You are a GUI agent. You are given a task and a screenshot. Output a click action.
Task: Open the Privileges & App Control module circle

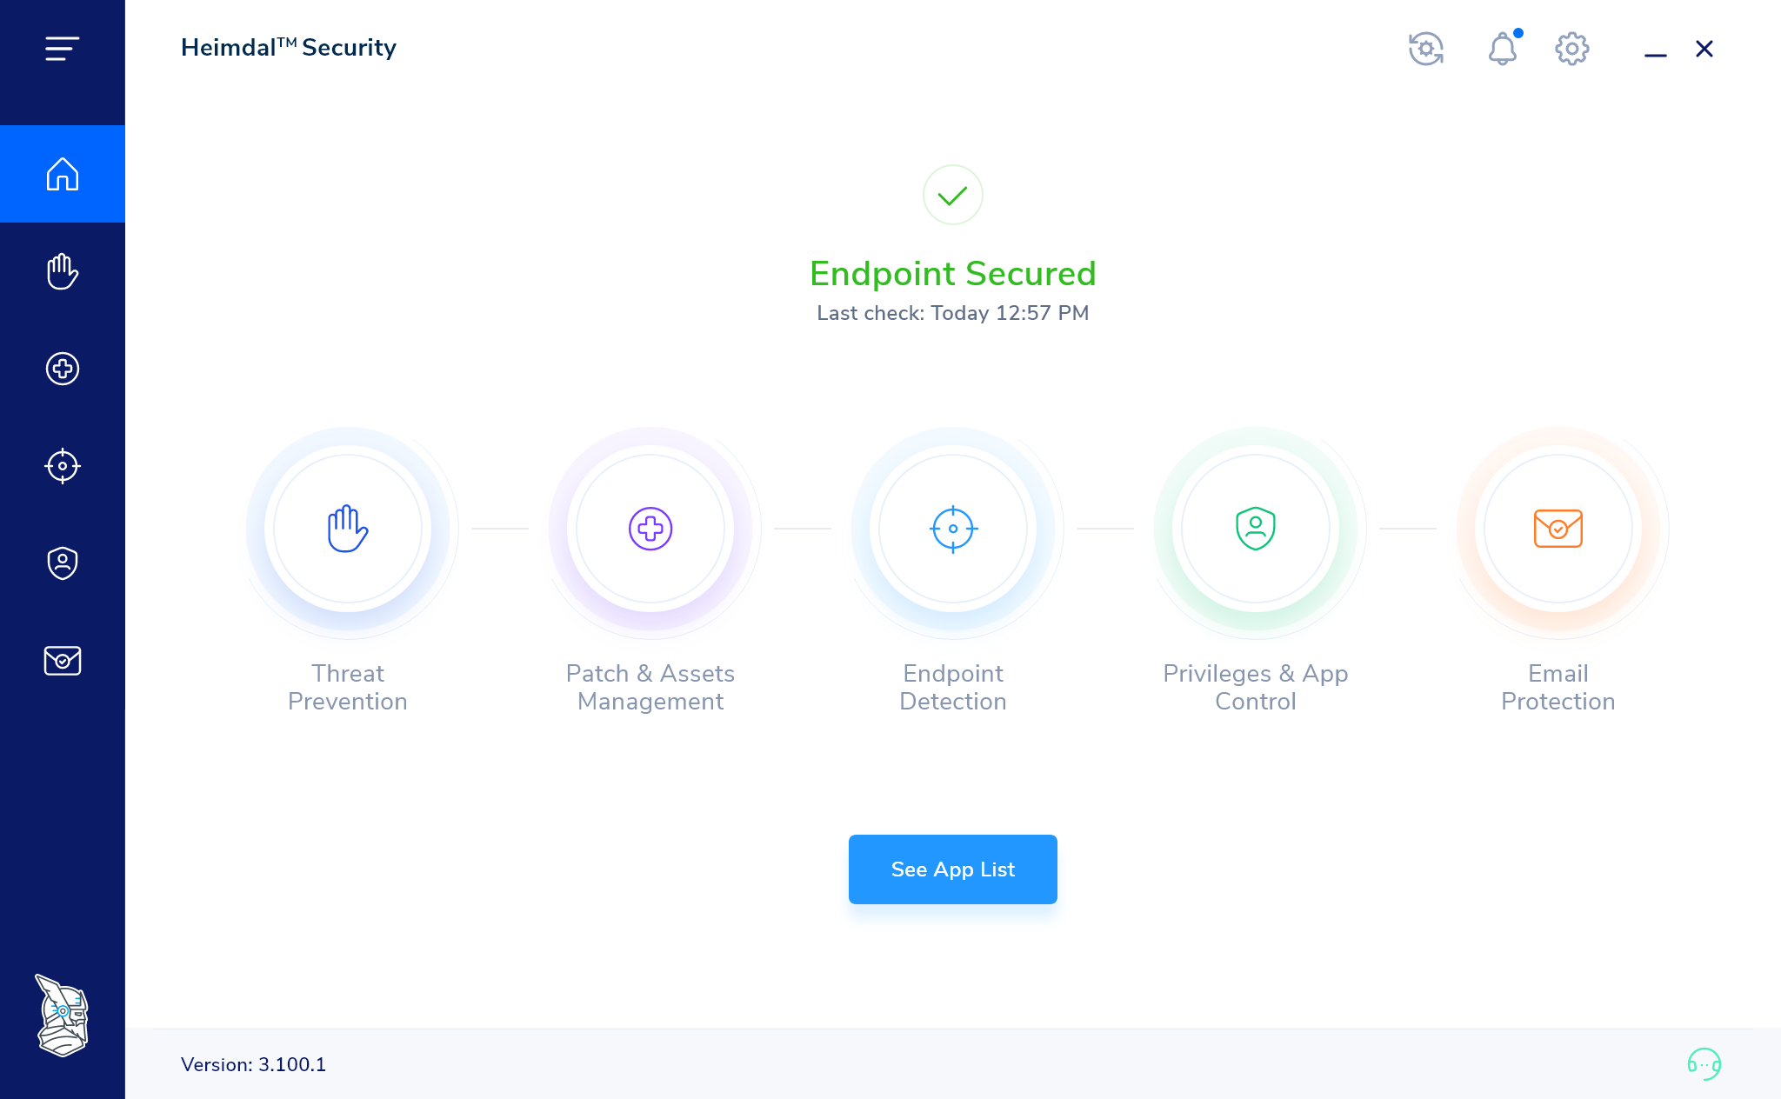1256,529
